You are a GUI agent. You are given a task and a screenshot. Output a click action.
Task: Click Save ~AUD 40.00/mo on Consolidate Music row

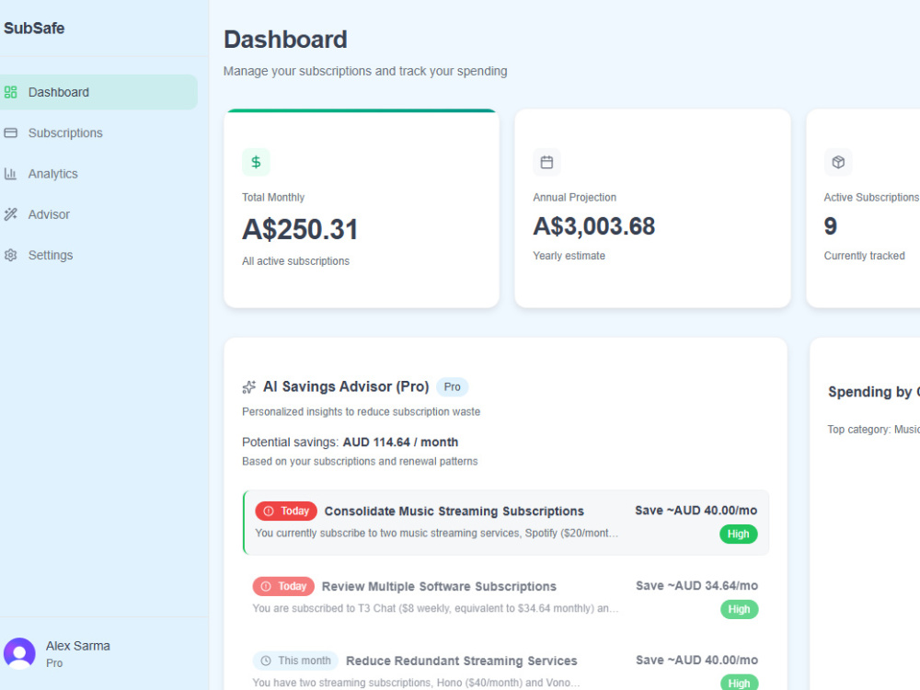(x=696, y=511)
